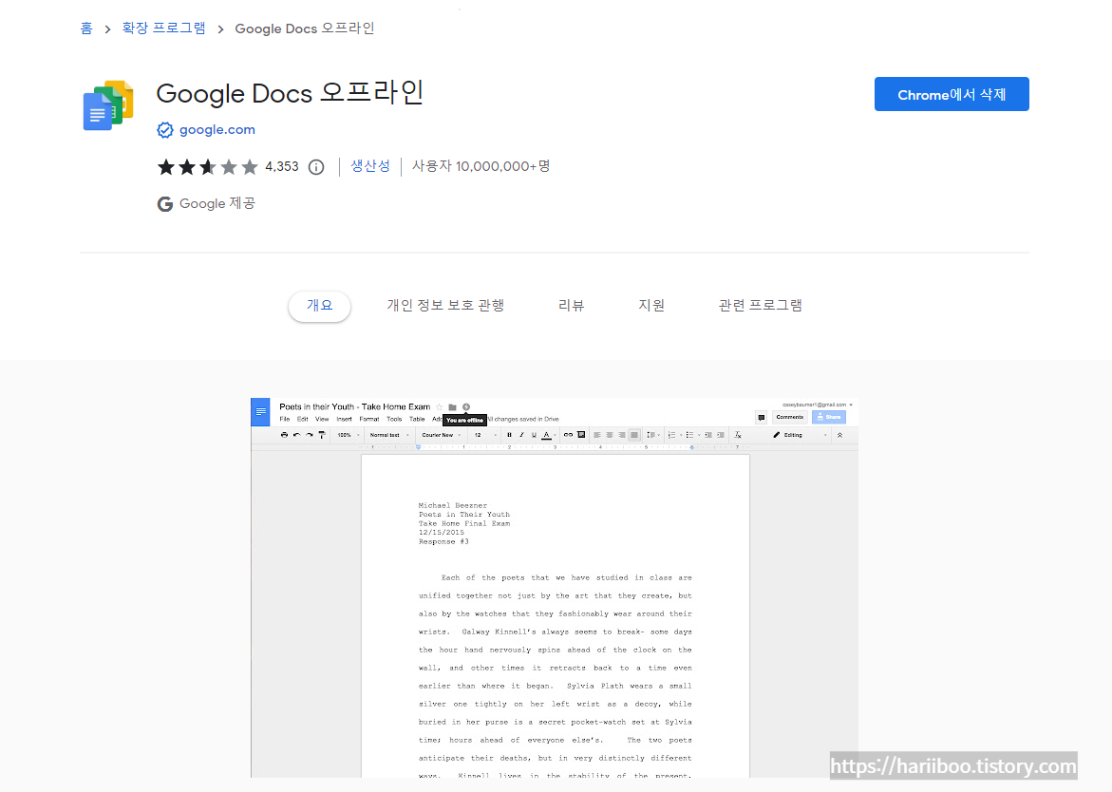The image size is (1112, 792).
Task: Open the 홈 breadcrumb link
Action: [x=86, y=28]
